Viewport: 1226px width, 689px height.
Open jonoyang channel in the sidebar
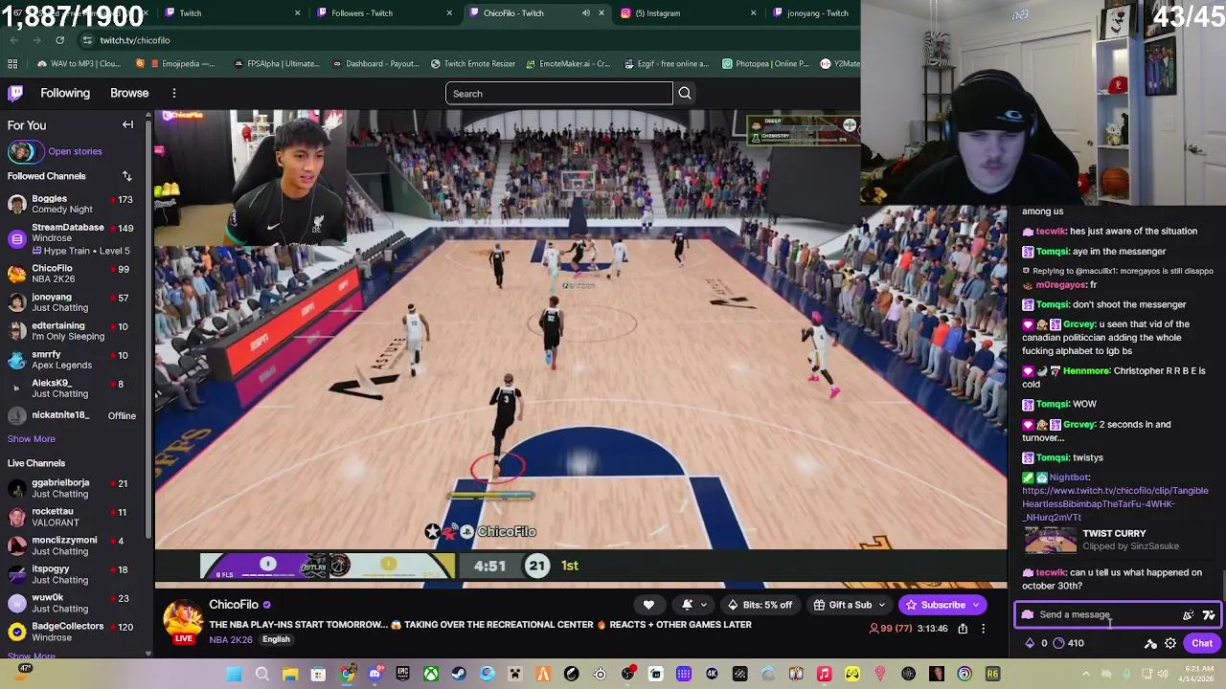[72, 302]
